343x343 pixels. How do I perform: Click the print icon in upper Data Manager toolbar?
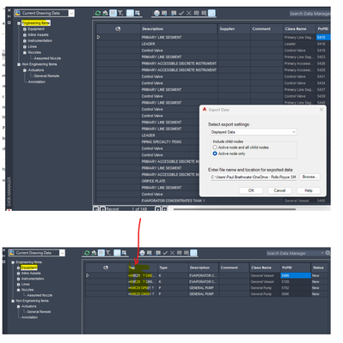pyautogui.click(x=156, y=13)
